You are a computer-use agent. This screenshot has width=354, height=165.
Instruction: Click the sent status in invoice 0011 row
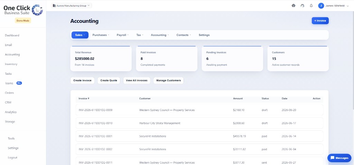[264, 163]
